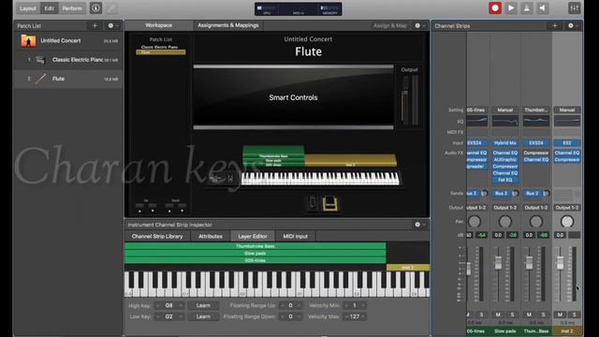Click the Memory meter in the display
The width and height of the screenshot is (599, 337).
pos(329,9)
